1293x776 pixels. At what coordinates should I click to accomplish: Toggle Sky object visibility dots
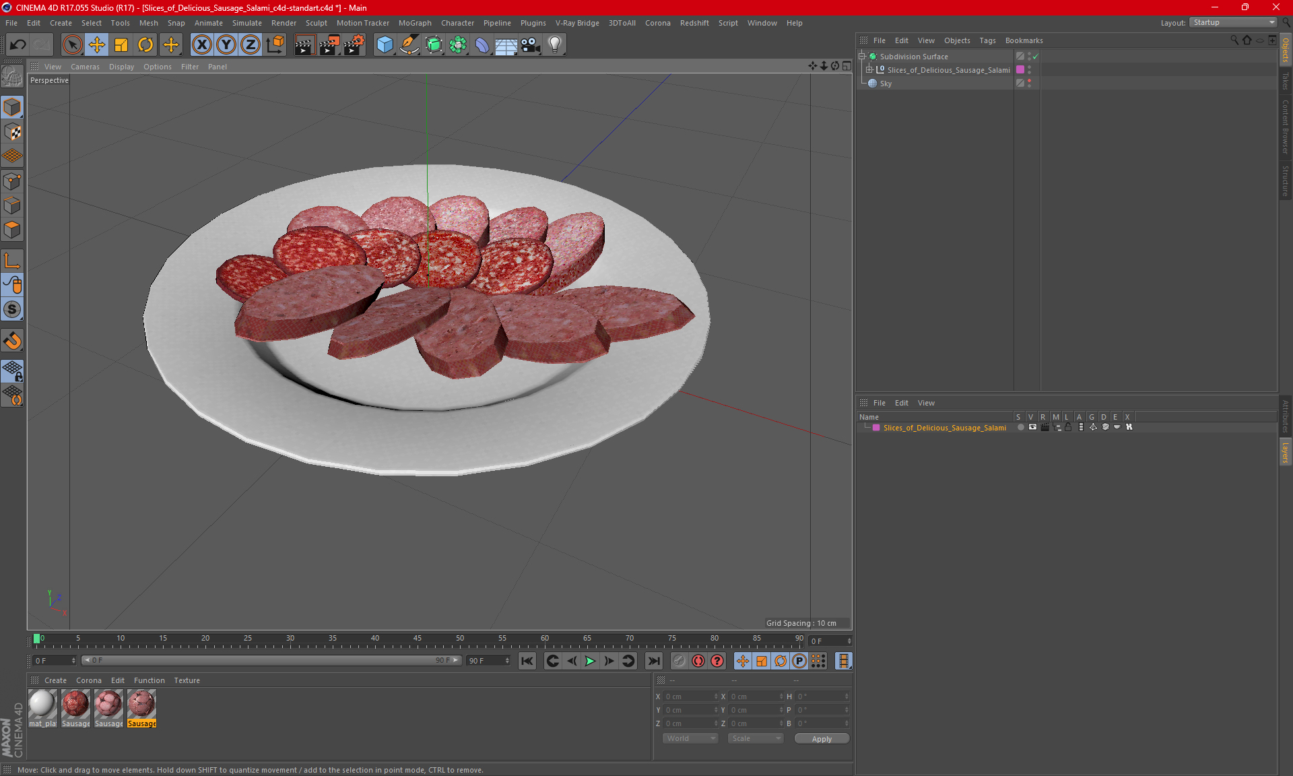pyautogui.click(x=1029, y=83)
